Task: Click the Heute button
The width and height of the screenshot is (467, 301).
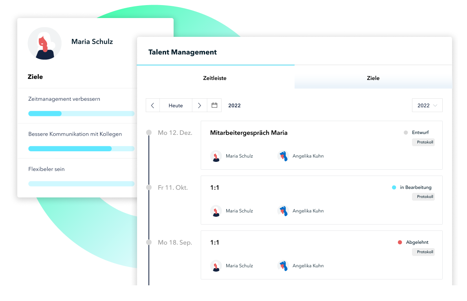Action: click(x=176, y=105)
